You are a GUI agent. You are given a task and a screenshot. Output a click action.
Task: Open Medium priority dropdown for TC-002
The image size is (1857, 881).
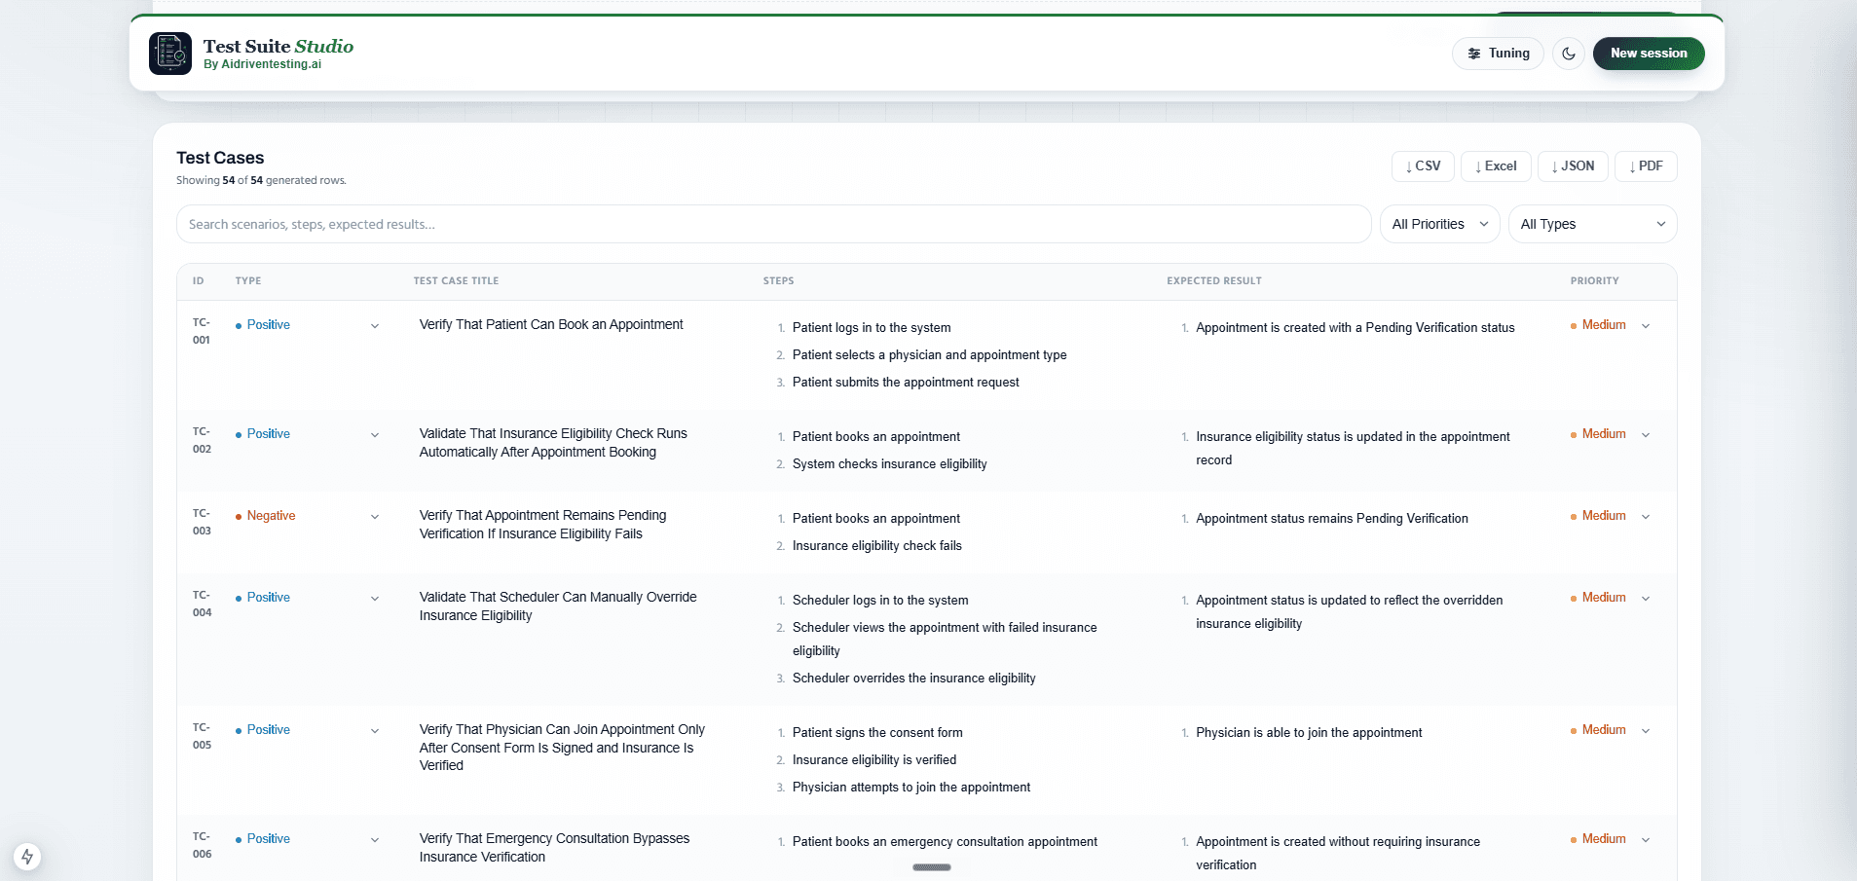[x=1610, y=434]
